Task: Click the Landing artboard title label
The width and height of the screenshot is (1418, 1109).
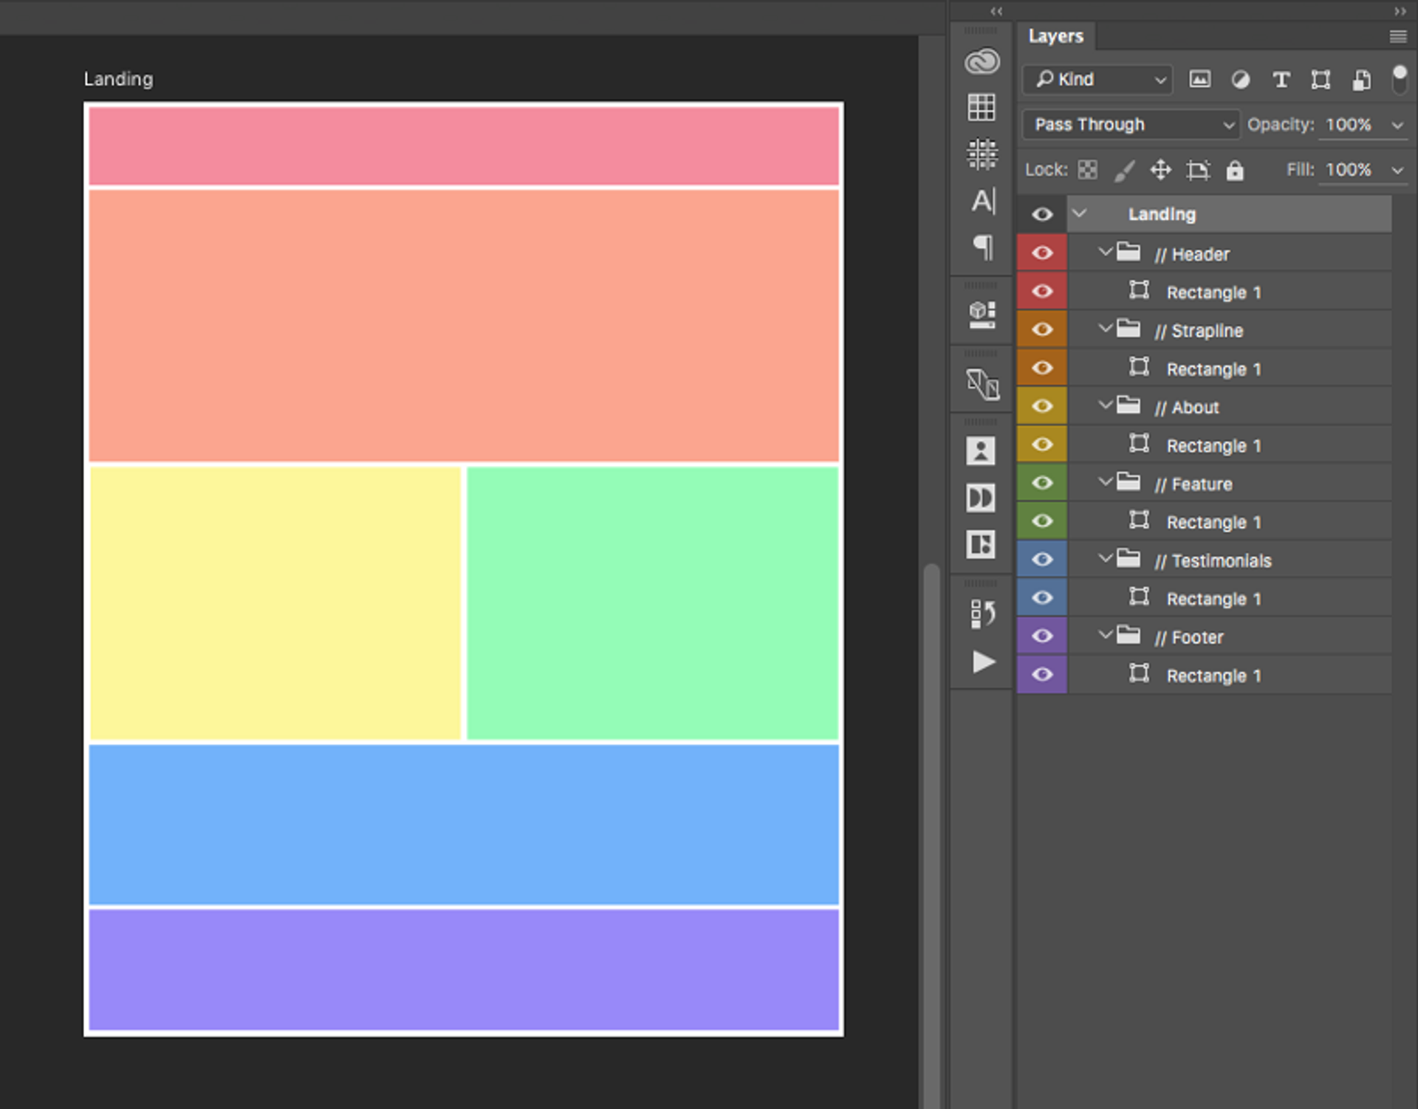Action: point(118,79)
